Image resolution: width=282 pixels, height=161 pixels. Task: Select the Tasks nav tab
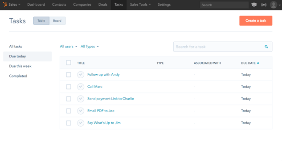(x=119, y=4)
